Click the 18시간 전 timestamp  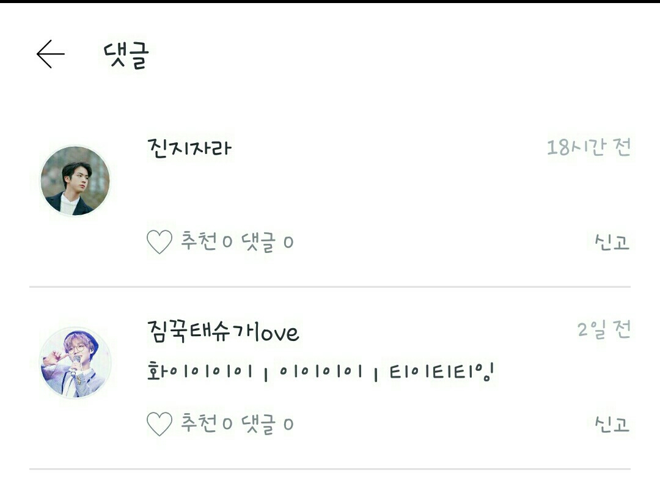click(588, 147)
